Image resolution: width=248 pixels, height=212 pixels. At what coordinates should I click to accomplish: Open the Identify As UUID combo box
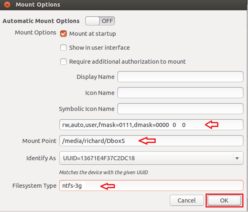point(151,158)
